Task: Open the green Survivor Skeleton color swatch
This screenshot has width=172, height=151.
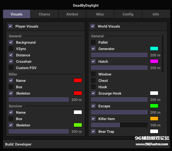Action: point(78,125)
